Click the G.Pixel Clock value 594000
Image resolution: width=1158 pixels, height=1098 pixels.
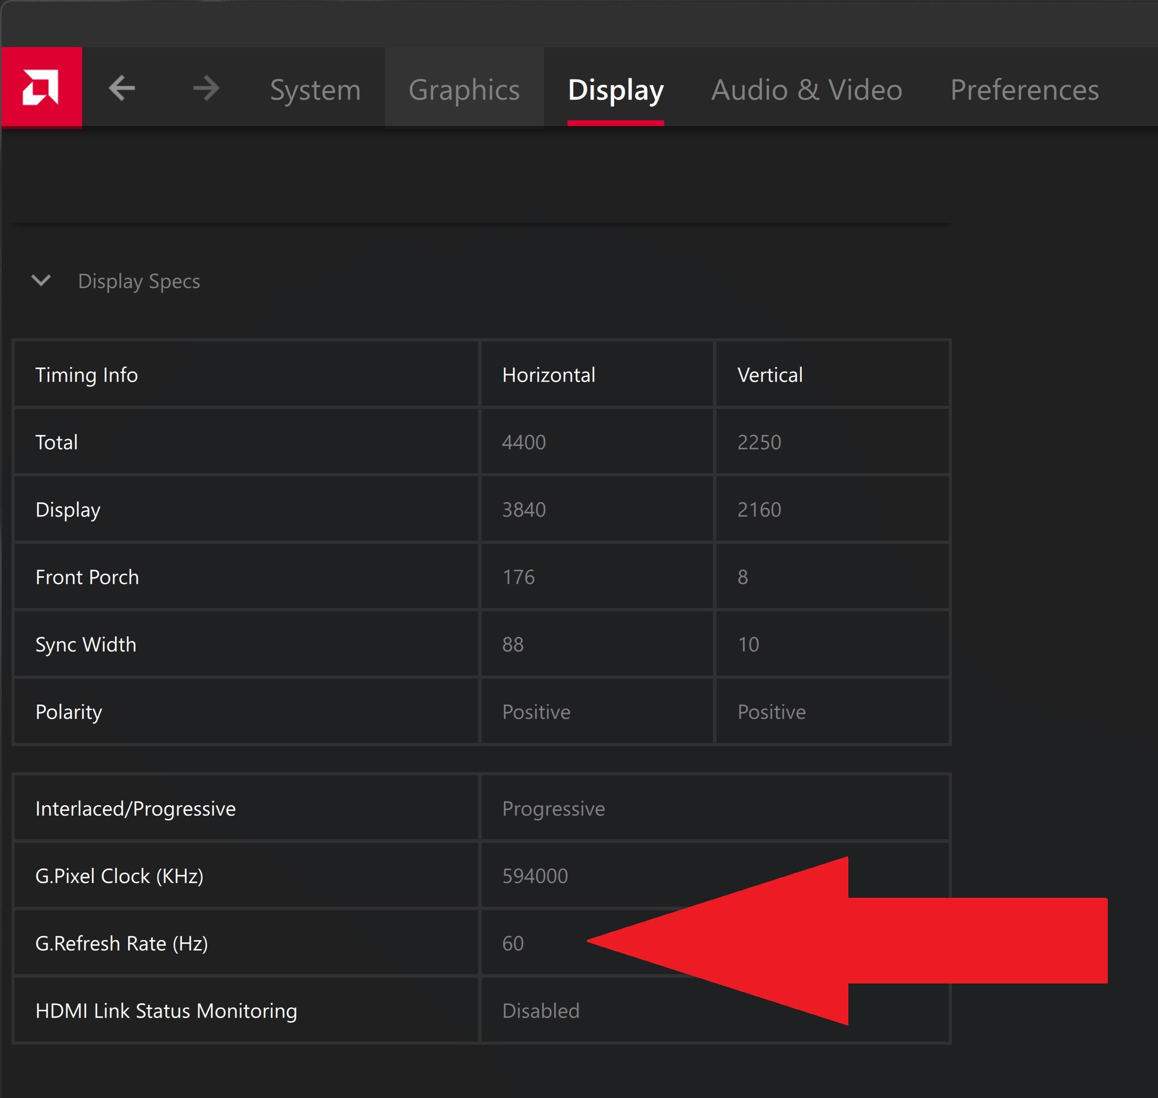click(535, 876)
